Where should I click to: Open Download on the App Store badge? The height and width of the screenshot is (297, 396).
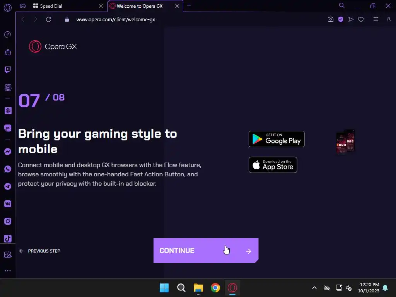click(273, 165)
